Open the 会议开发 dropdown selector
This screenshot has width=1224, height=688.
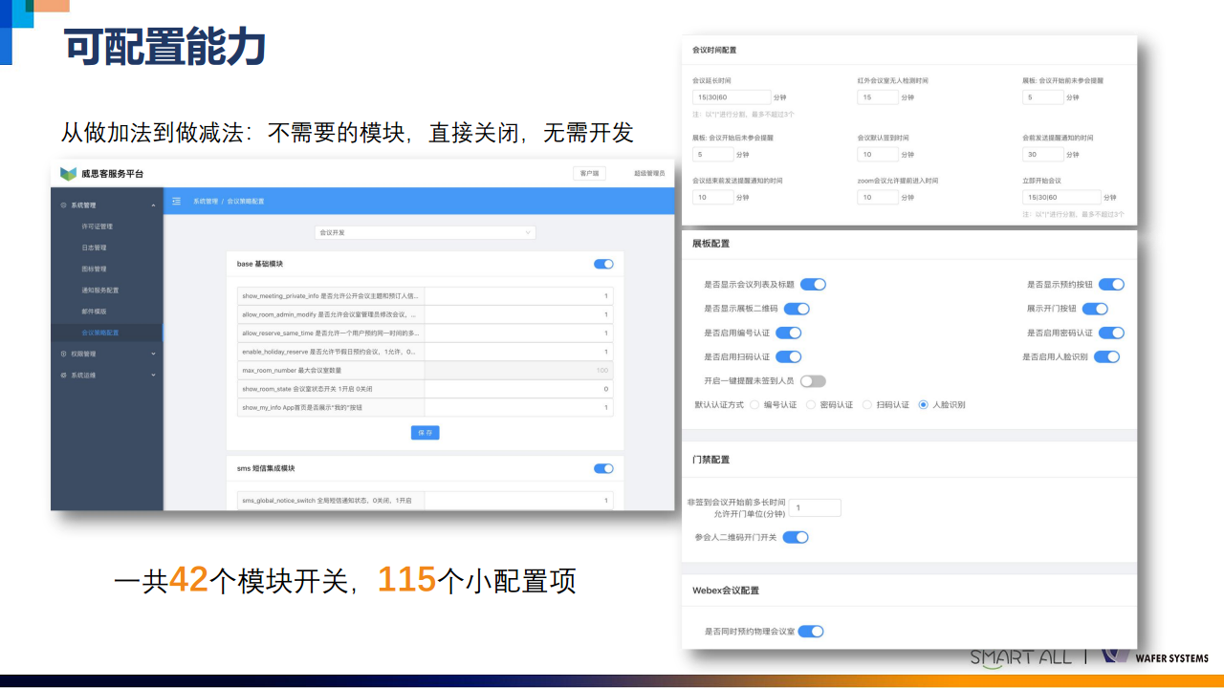pyautogui.click(x=426, y=232)
